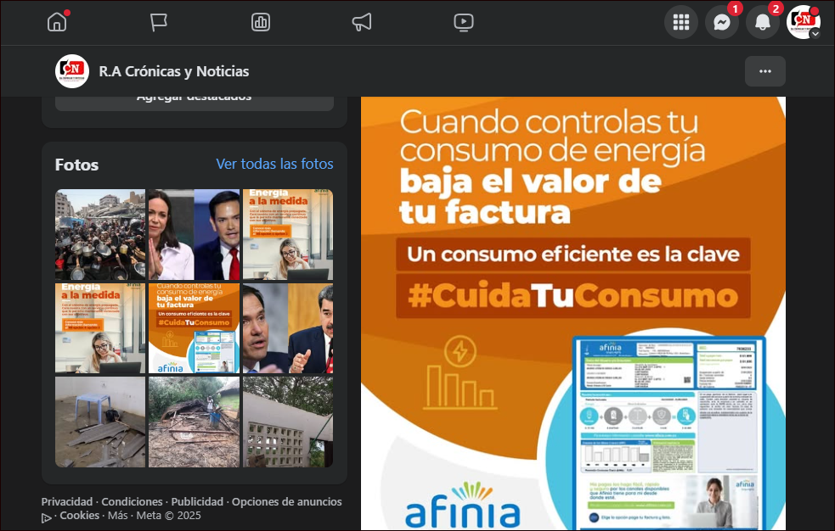Open the Pages flag icon
The image size is (835, 531).
[x=159, y=23]
